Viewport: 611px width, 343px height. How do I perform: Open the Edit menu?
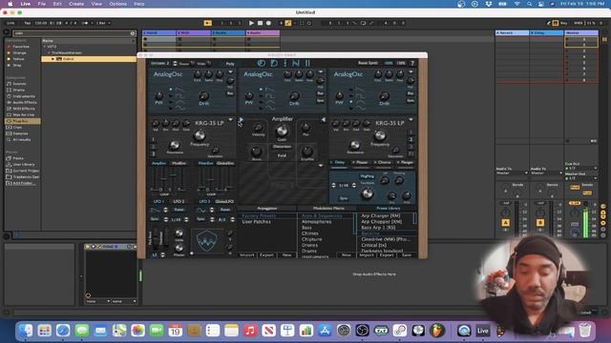click(x=57, y=4)
